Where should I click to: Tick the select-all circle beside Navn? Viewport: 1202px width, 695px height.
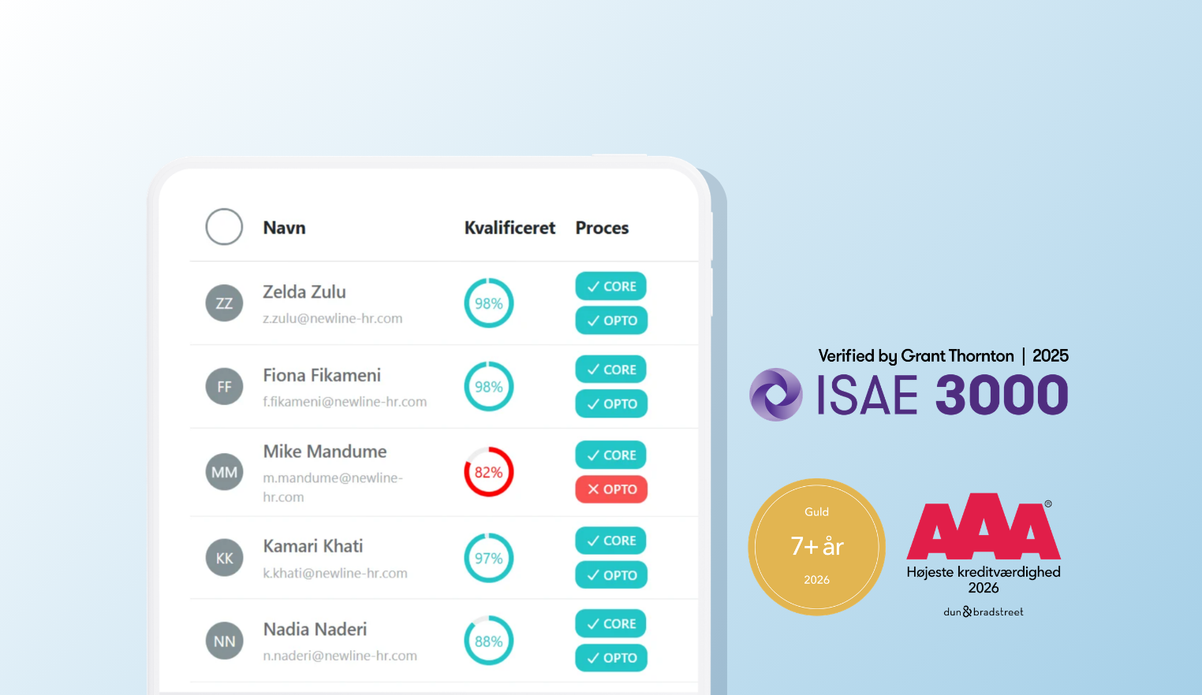pyautogui.click(x=224, y=227)
